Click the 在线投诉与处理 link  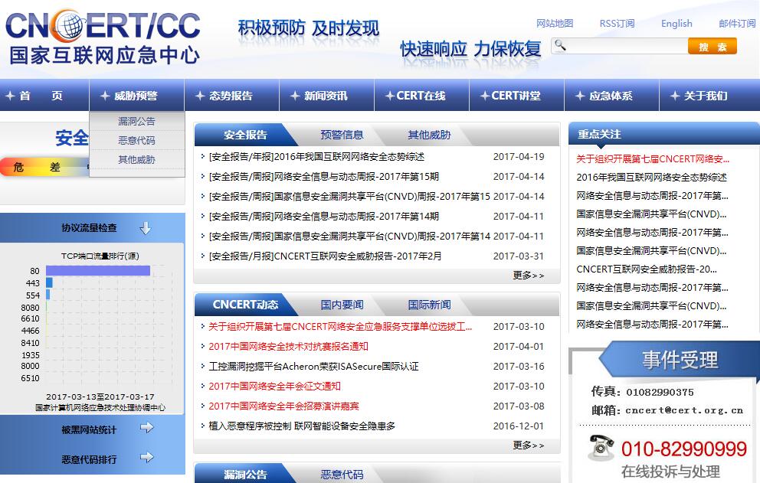coord(670,472)
